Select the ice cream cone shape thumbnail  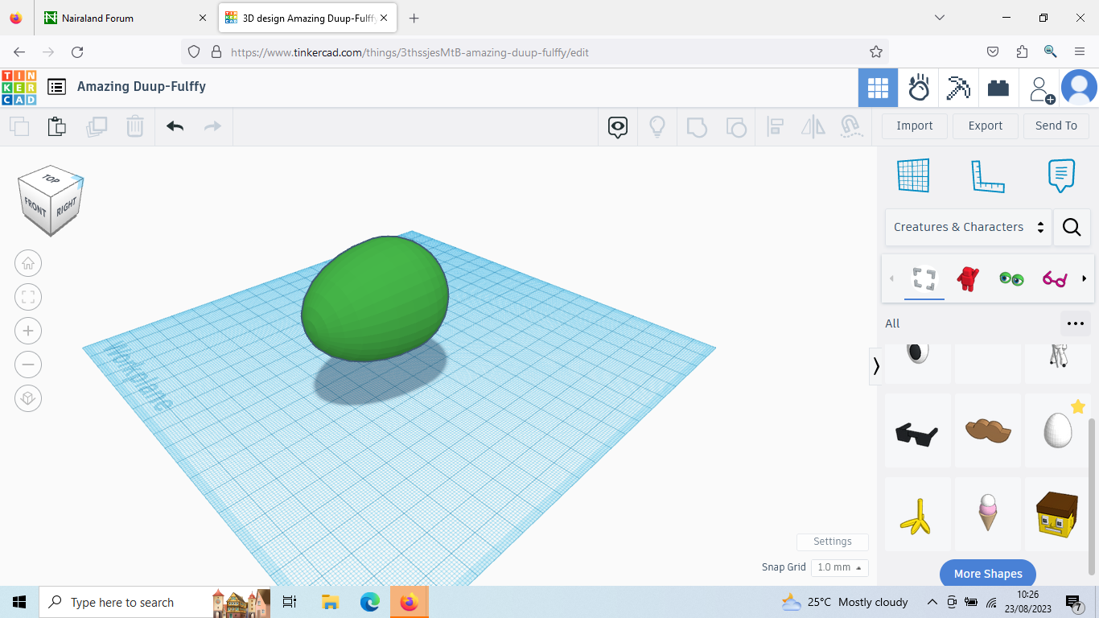987,514
